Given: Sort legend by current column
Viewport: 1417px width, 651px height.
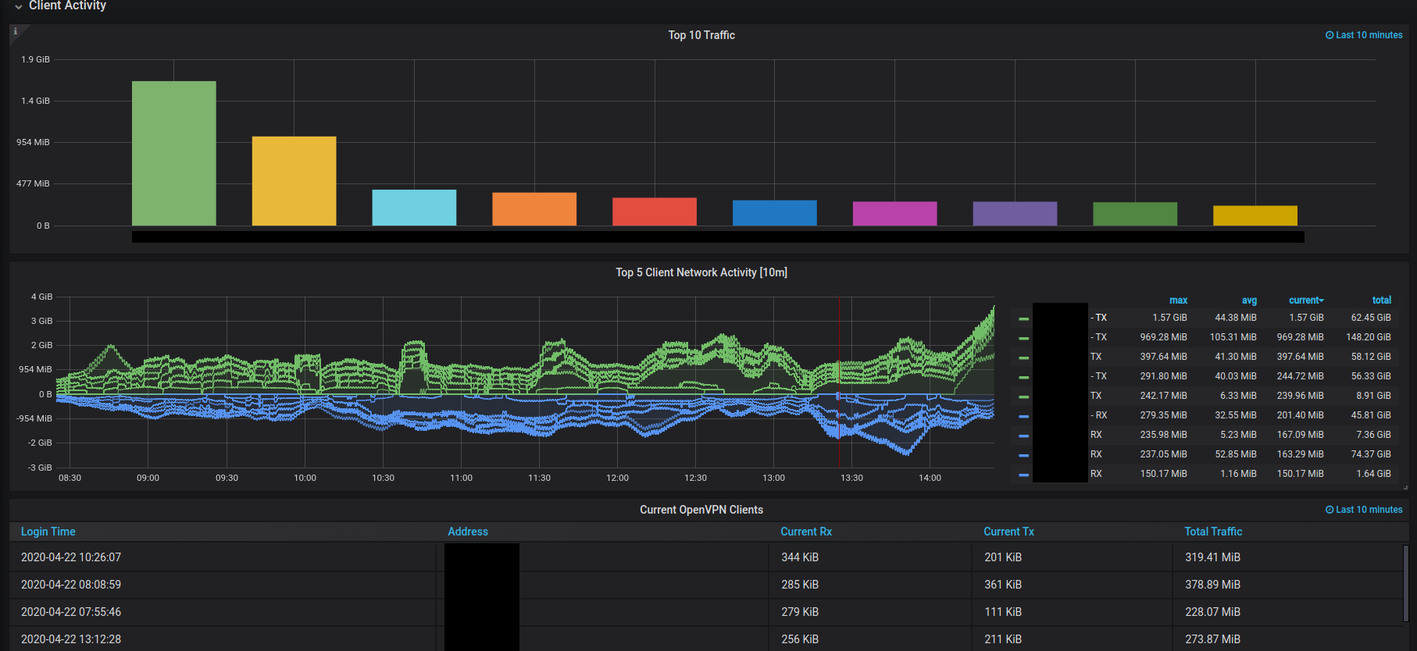Looking at the screenshot, I should click(1306, 301).
